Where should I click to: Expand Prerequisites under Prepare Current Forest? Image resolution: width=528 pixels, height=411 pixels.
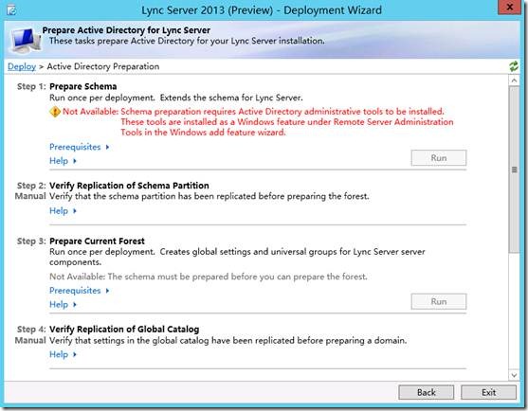(79, 291)
